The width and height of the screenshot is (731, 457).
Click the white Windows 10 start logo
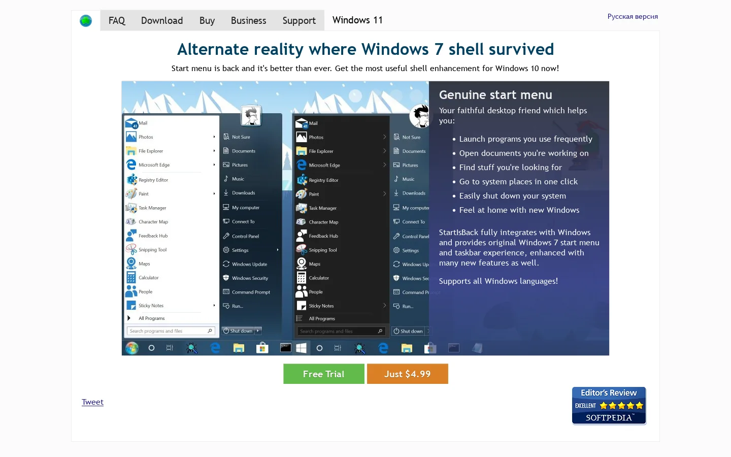coord(301,348)
